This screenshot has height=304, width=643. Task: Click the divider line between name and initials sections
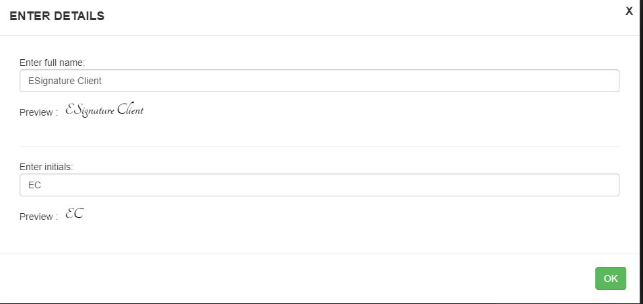pyautogui.click(x=319, y=146)
